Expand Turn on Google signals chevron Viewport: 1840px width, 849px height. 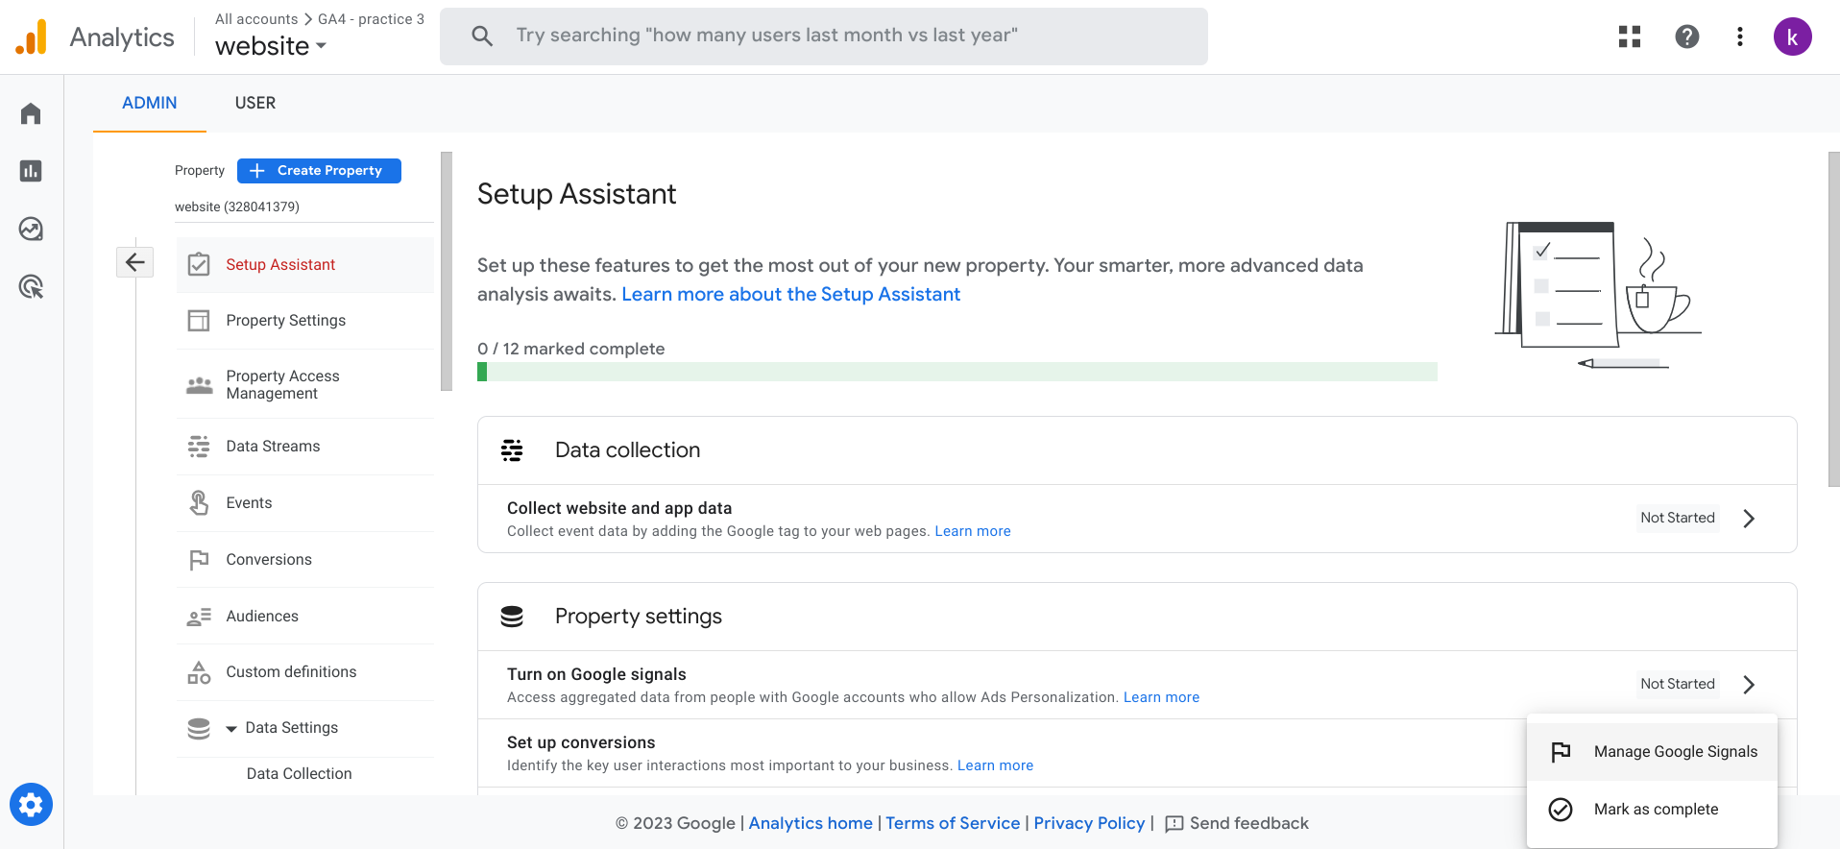coord(1749,685)
